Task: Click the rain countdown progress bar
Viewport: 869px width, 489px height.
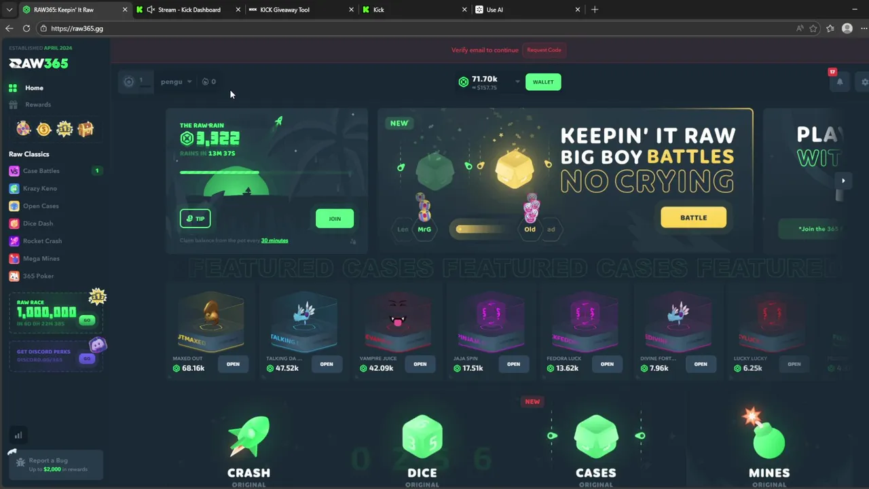Action: (266, 173)
